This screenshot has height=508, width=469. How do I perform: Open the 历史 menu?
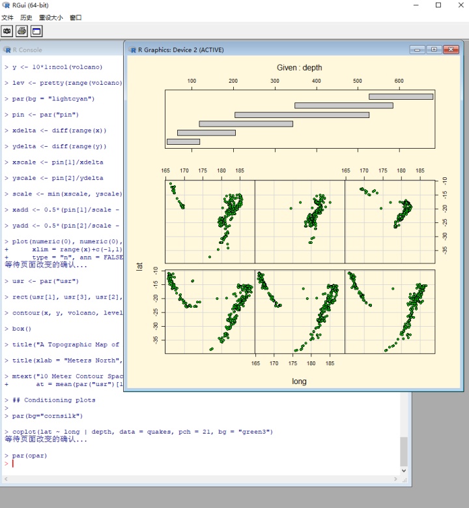pyautogui.click(x=26, y=18)
